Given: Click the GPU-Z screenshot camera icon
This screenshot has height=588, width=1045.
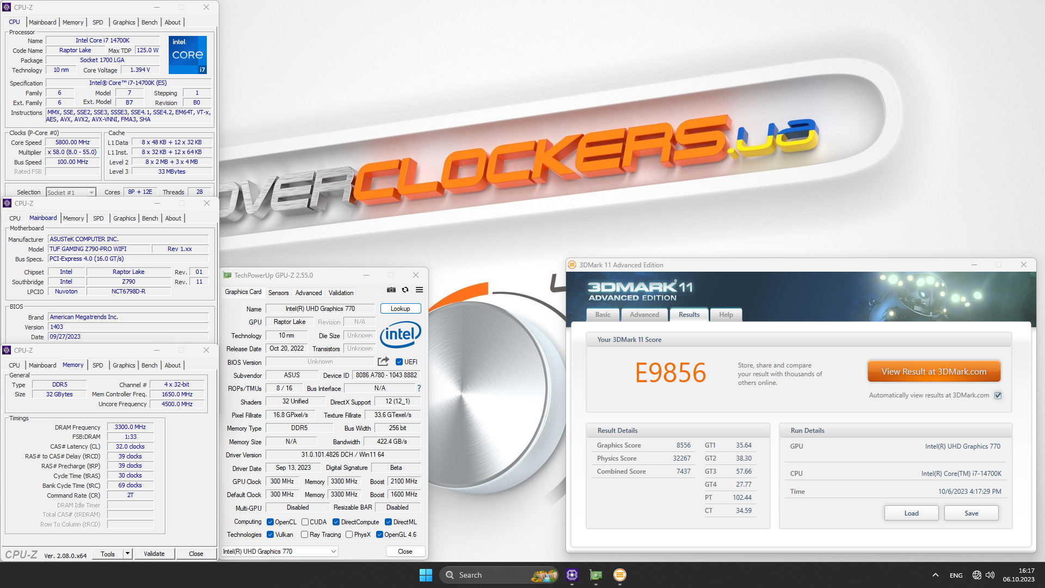Looking at the screenshot, I should coord(391,290).
